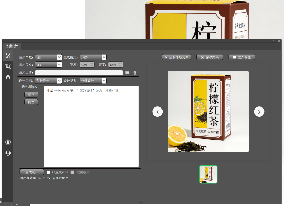Select the lemon tea box thumbnail

tap(208, 174)
